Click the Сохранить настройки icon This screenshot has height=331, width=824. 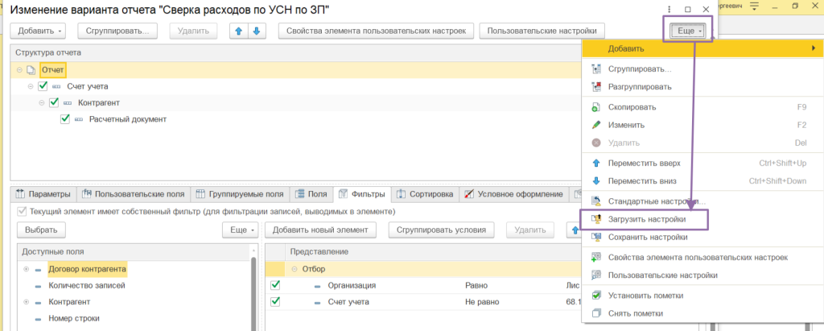pos(595,238)
